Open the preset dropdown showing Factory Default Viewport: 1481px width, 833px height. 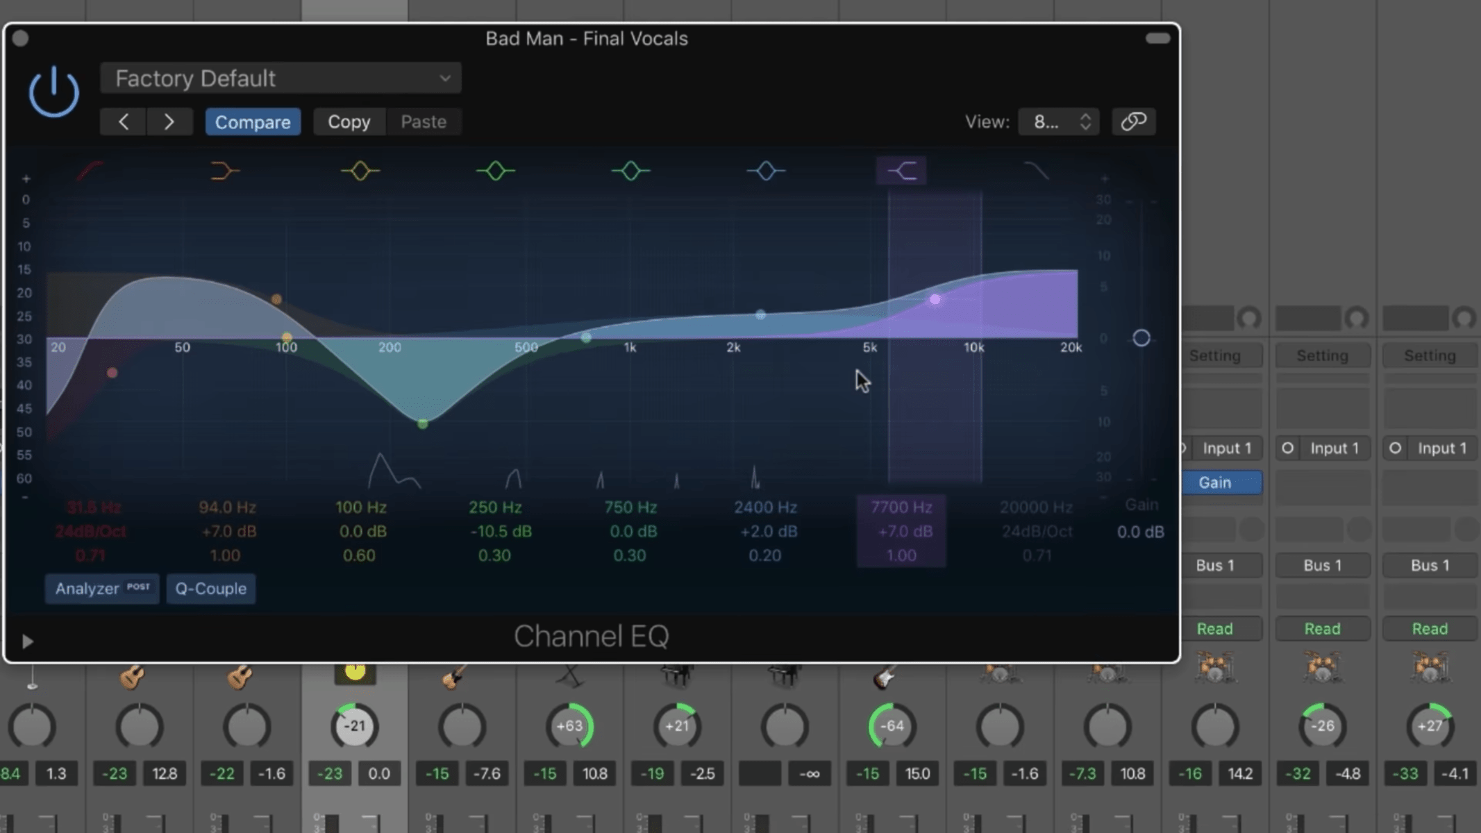coord(280,78)
